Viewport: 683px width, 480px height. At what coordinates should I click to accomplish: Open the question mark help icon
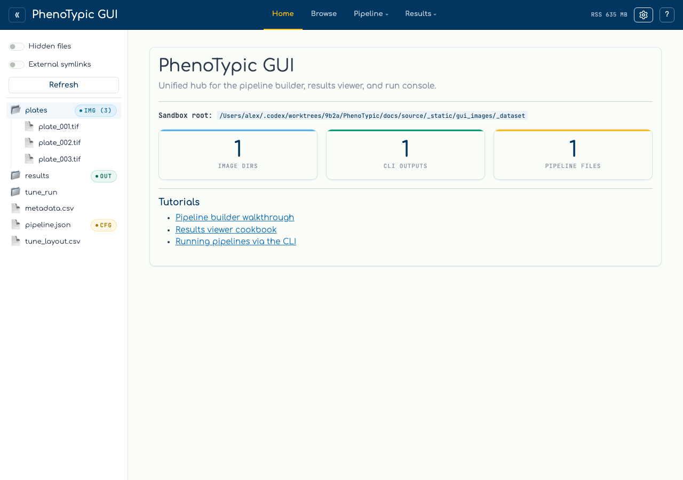667,15
